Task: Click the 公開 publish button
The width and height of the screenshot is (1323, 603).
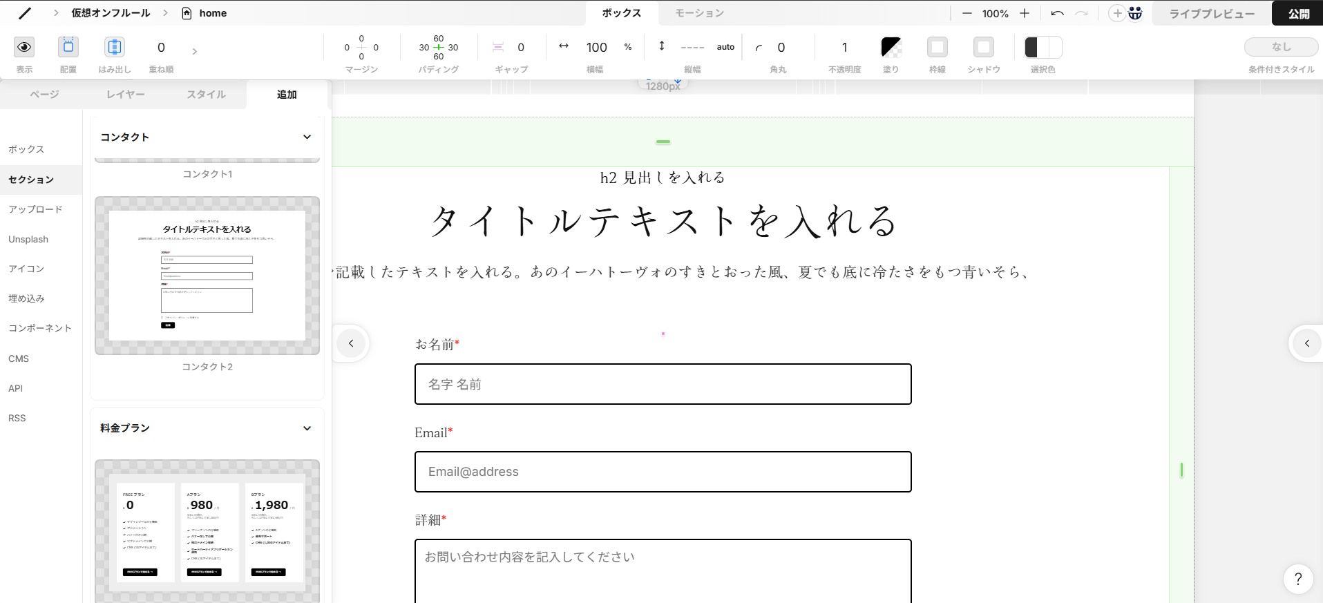Action: pyautogui.click(x=1299, y=14)
